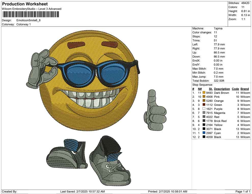The height and width of the screenshot is (194, 252).
Task: Click the Brand column header
Action: pos(245,89)
